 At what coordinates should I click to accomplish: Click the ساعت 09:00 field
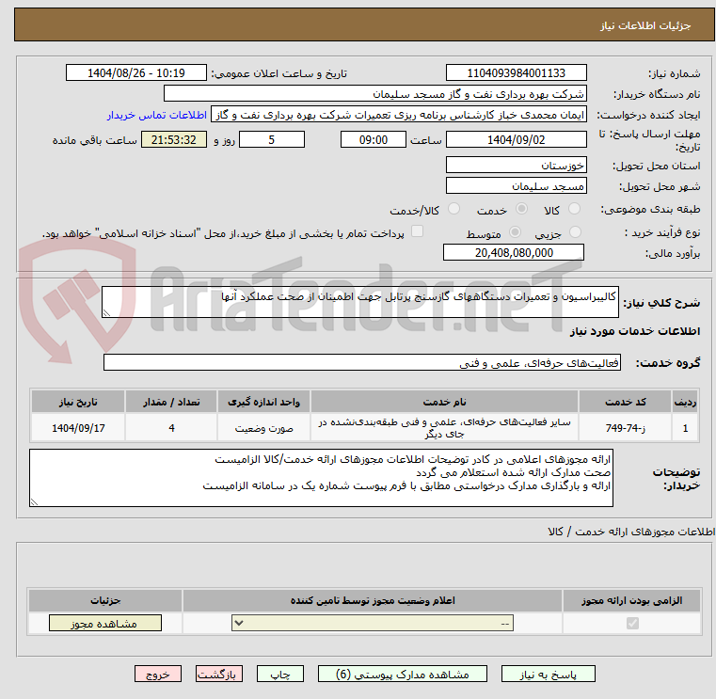pyautogui.click(x=374, y=140)
